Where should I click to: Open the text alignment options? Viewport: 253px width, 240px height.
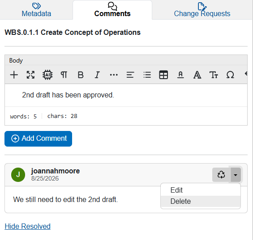click(130, 75)
